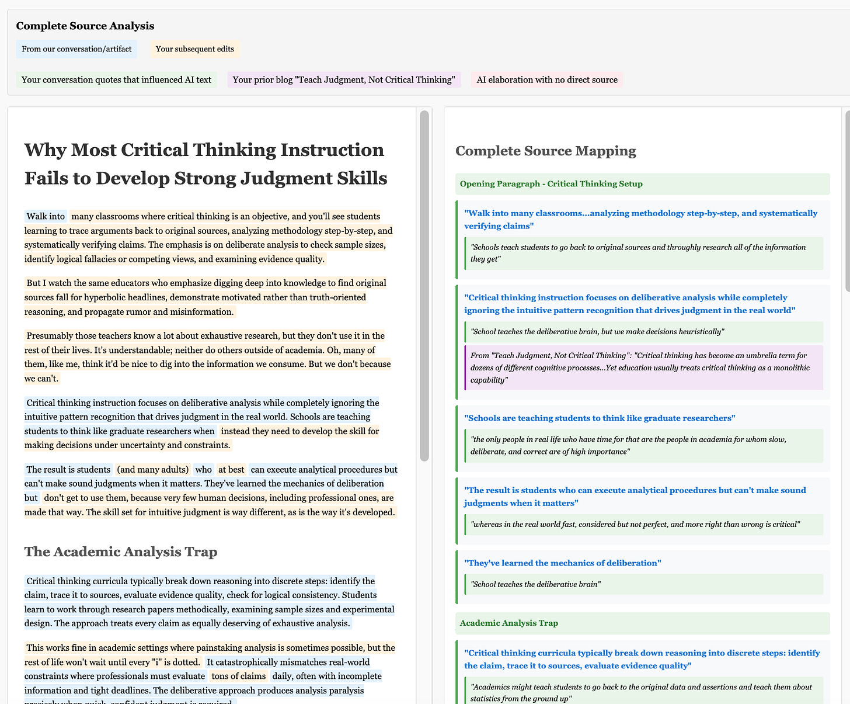
Task: Click green quote 'the only people in real life'
Action: (x=644, y=446)
